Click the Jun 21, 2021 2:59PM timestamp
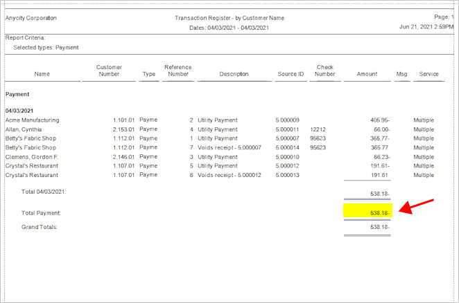The width and height of the screenshot is (459, 303). [x=426, y=27]
